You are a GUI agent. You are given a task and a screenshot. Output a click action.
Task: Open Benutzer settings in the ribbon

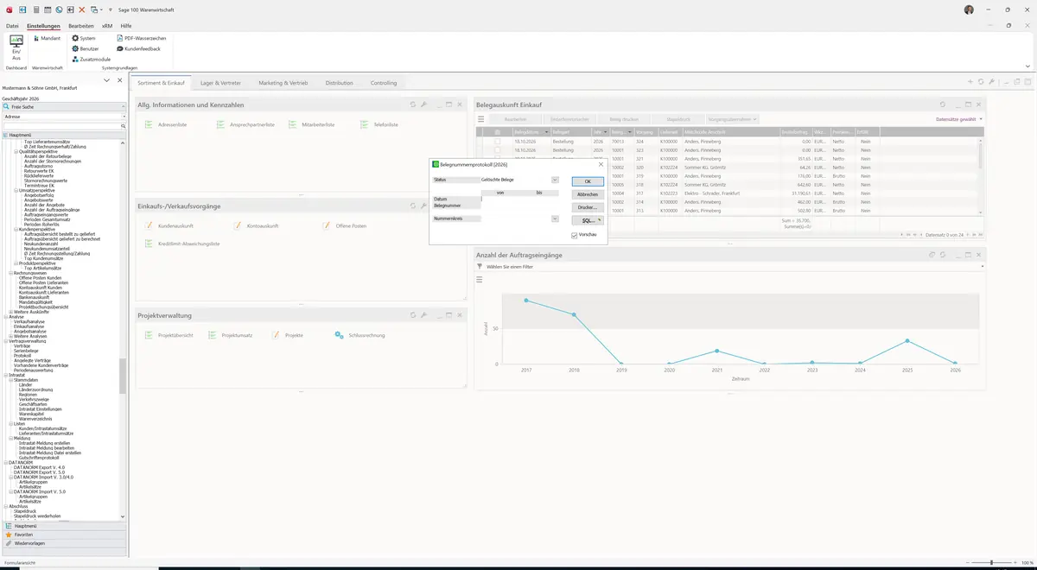(x=86, y=48)
